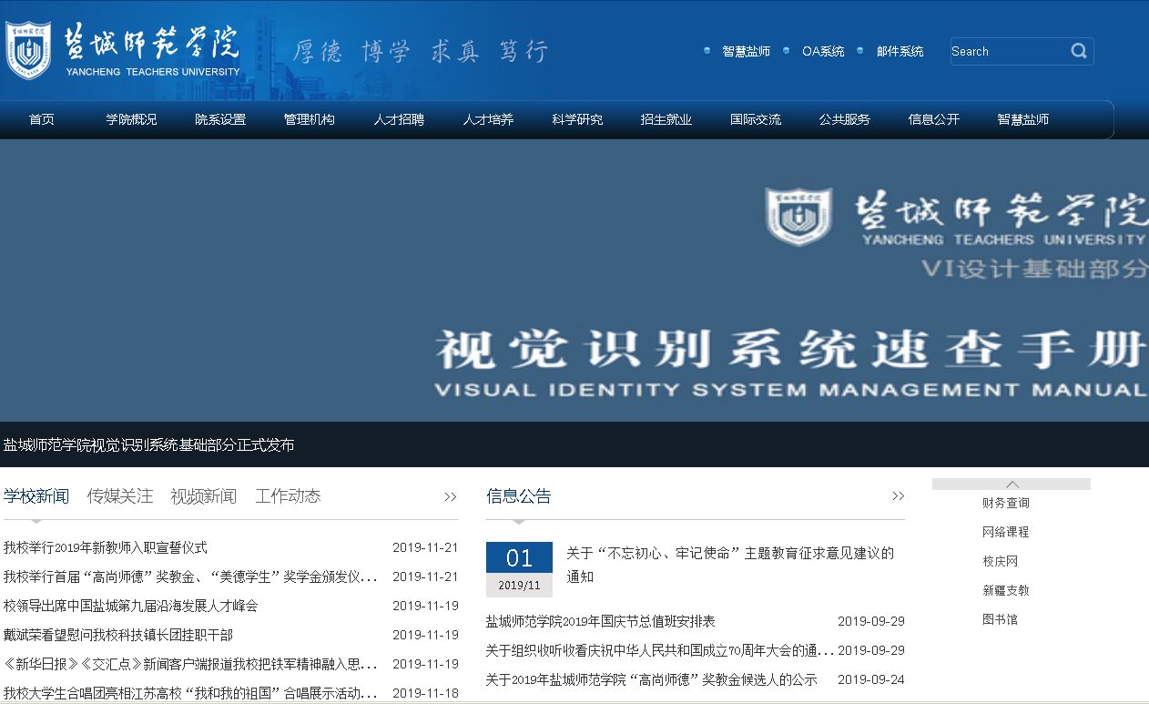The width and height of the screenshot is (1149, 704).
Task: Open the 校庆网 quick link
Action: (x=1001, y=561)
